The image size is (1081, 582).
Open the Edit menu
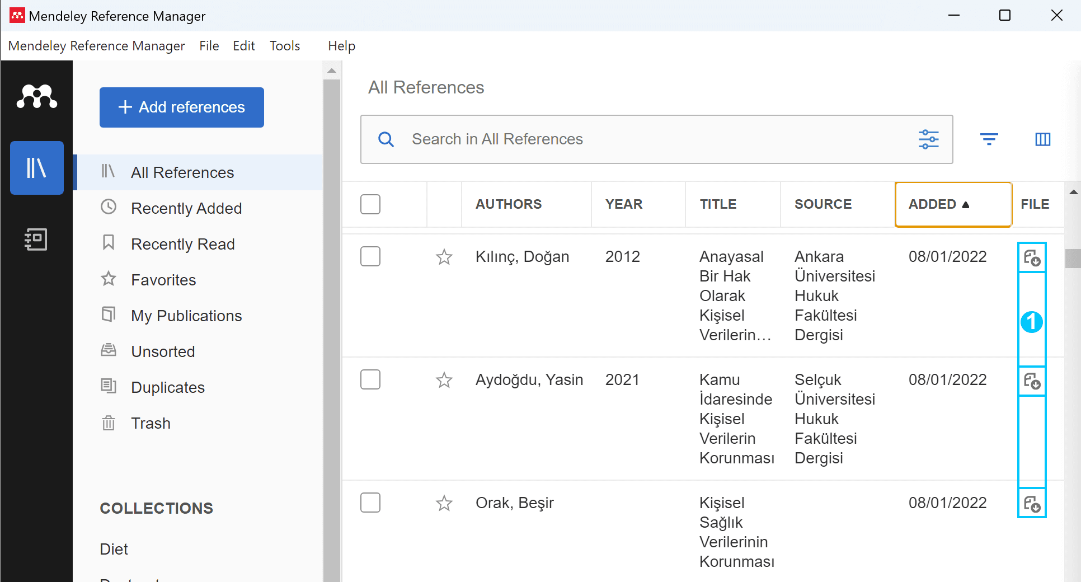[244, 46]
